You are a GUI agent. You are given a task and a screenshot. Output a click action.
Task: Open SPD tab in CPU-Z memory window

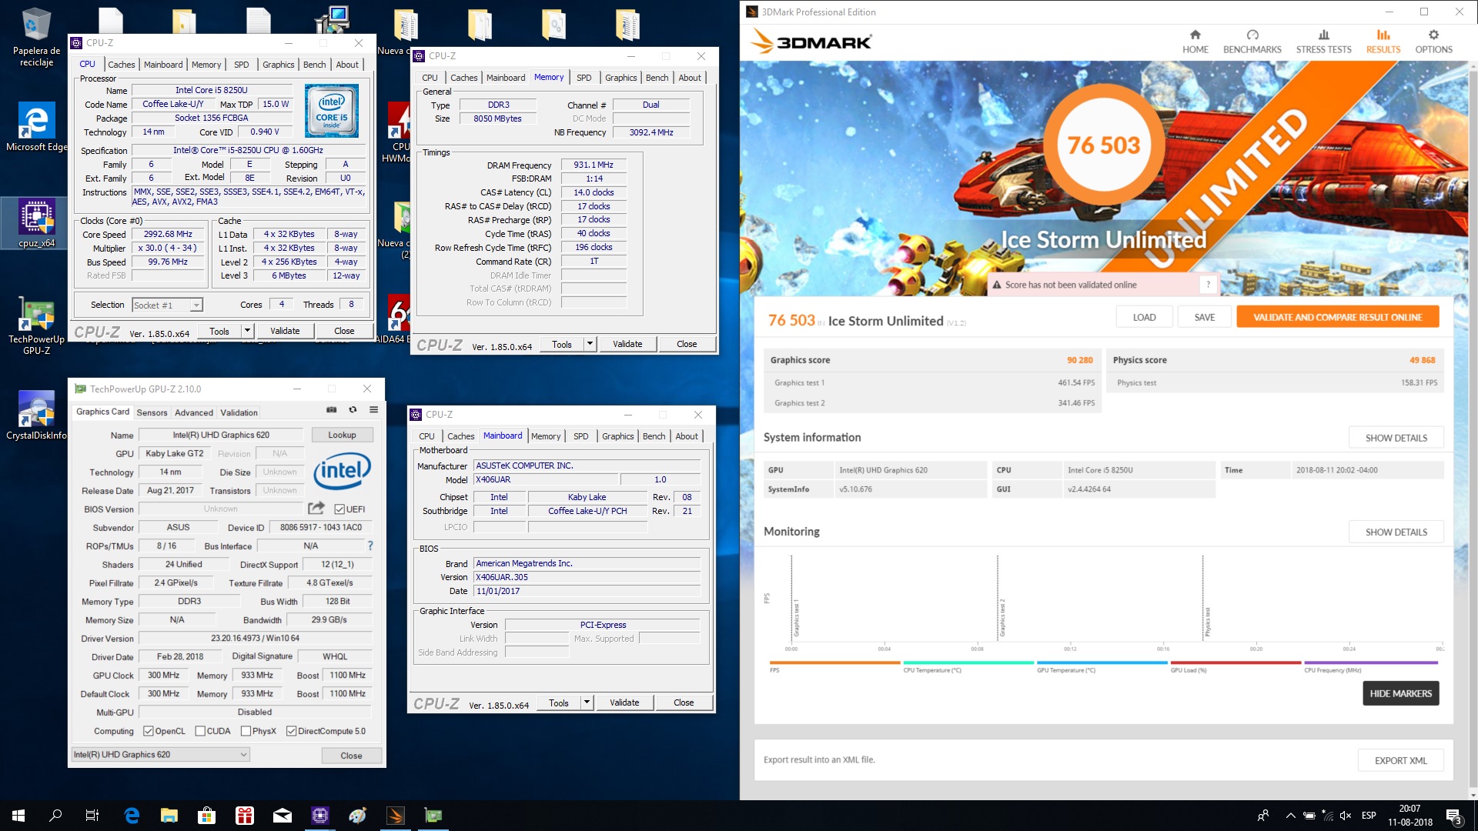584,78
